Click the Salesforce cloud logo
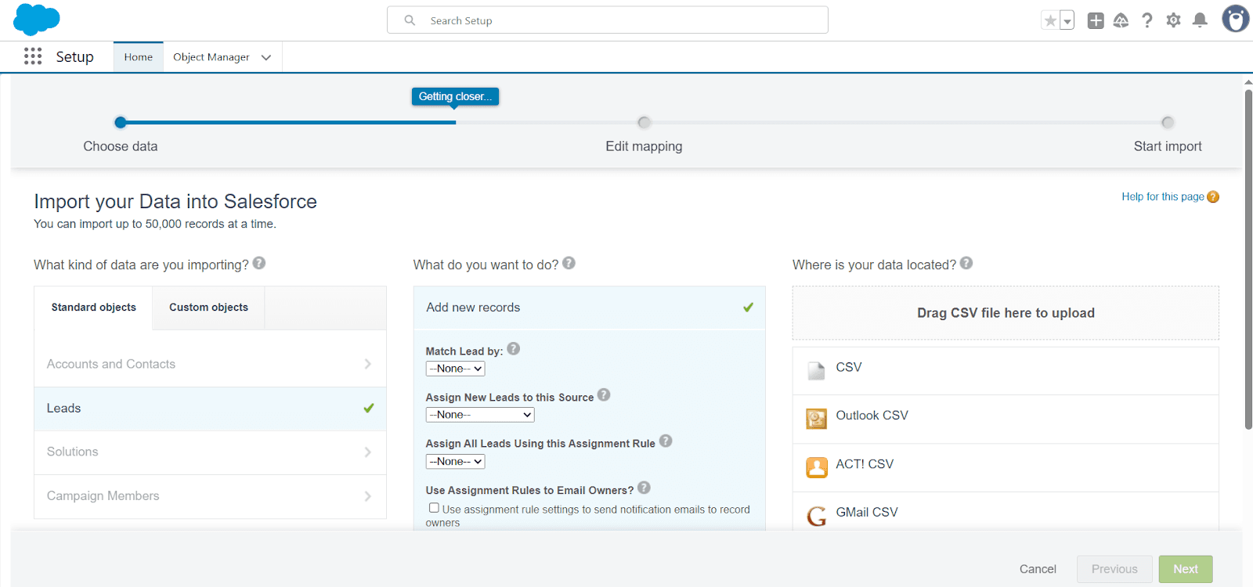The image size is (1253, 587). [x=36, y=20]
